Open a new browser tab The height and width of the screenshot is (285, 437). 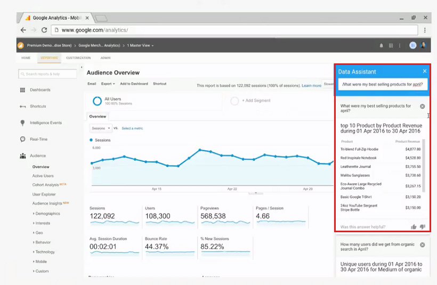coord(101,19)
